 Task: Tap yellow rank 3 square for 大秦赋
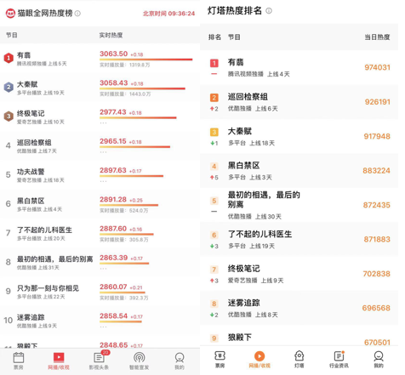pos(214,132)
